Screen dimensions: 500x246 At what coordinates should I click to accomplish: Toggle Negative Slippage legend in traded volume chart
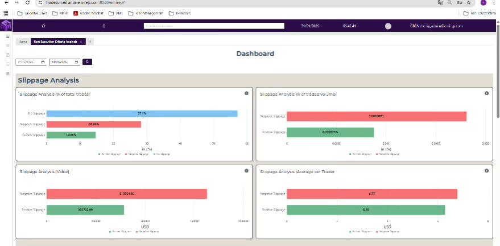pyautogui.click(x=391, y=154)
